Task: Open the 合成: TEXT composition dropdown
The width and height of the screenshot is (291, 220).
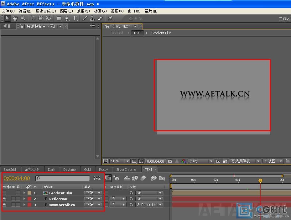Action: (x=124, y=26)
